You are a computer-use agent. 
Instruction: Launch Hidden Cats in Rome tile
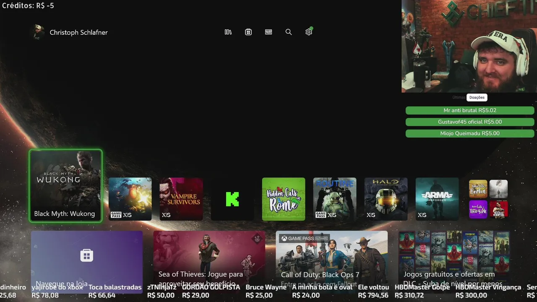coord(284,199)
